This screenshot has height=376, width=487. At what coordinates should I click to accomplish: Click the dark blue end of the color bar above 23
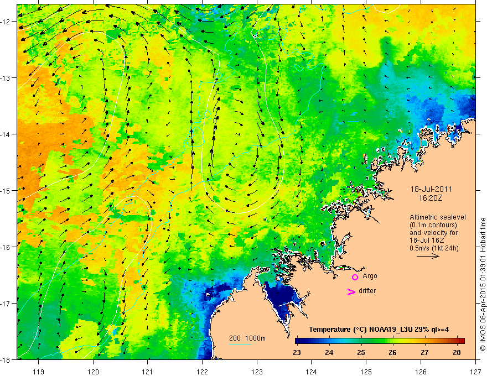pyautogui.click(x=297, y=341)
